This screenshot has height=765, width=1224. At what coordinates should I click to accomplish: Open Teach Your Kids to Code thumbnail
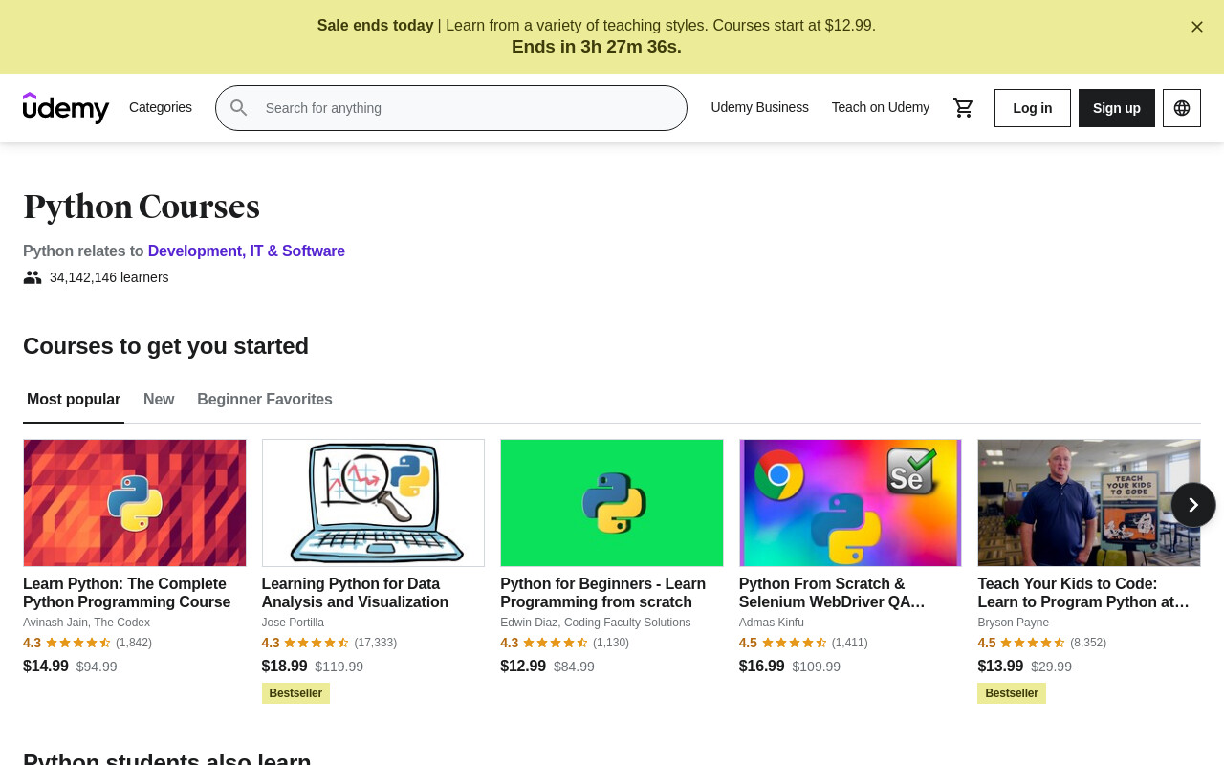(x=1089, y=503)
